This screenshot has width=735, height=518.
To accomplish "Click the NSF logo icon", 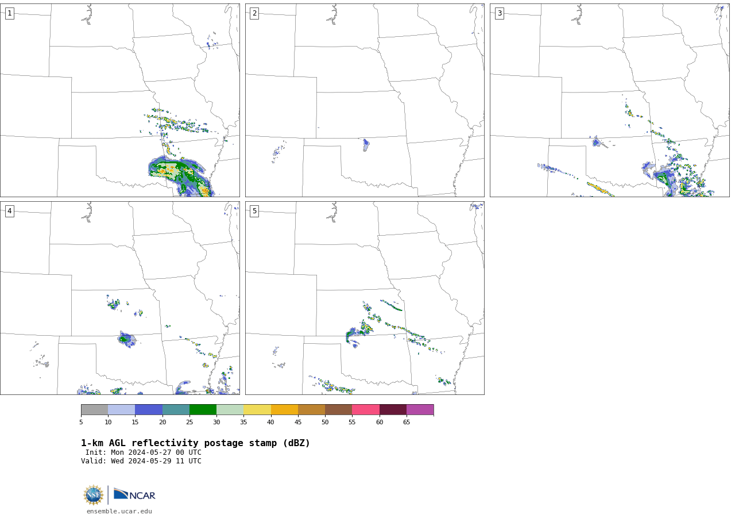I will click(94, 495).
